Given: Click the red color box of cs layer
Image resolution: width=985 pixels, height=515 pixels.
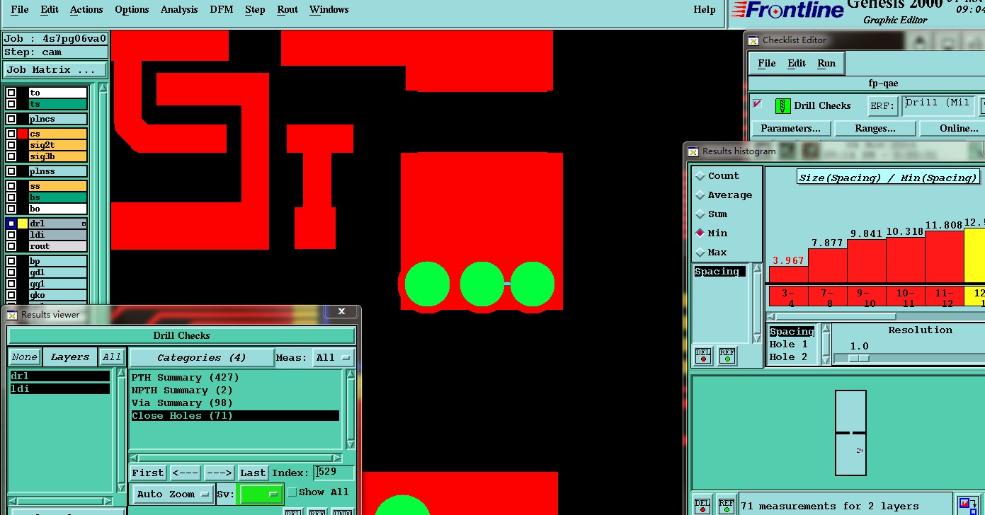Looking at the screenshot, I should pyautogui.click(x=23, y=134).
